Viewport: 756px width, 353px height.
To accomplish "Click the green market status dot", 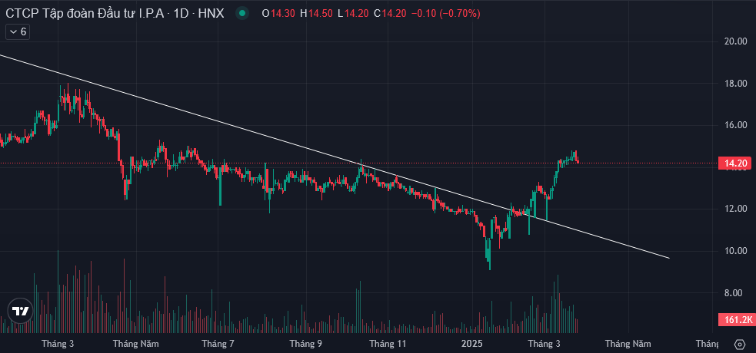I will point(242,14).
